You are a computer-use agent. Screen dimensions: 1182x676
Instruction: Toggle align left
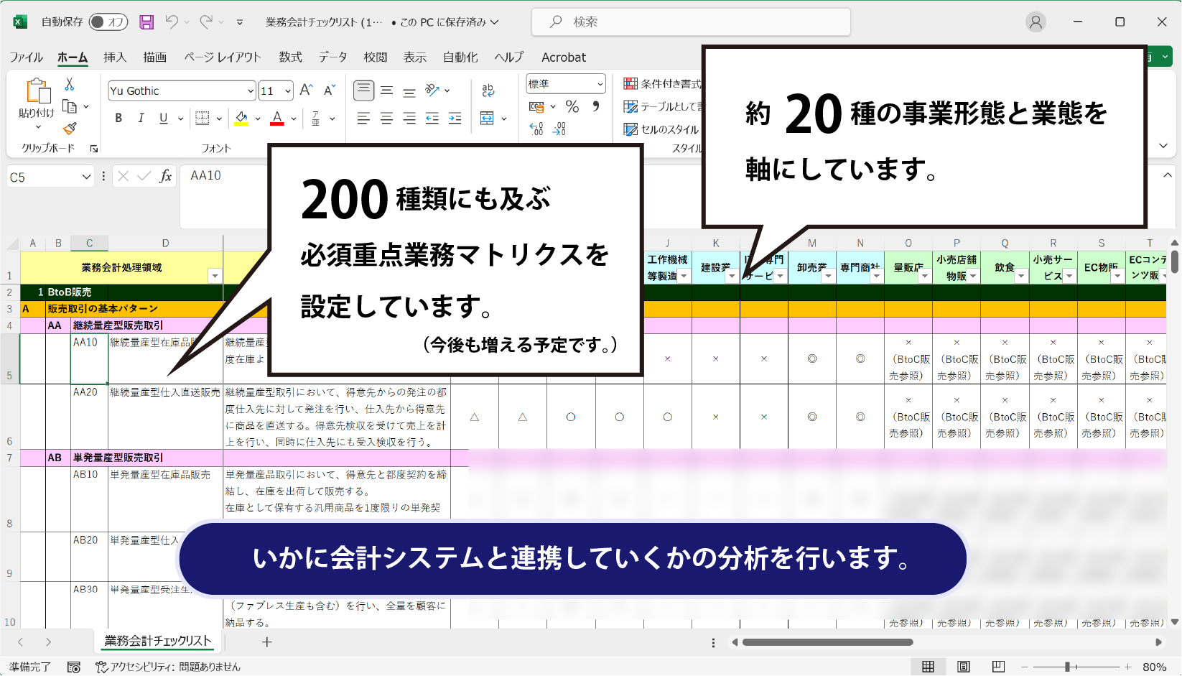click(364, 119)
